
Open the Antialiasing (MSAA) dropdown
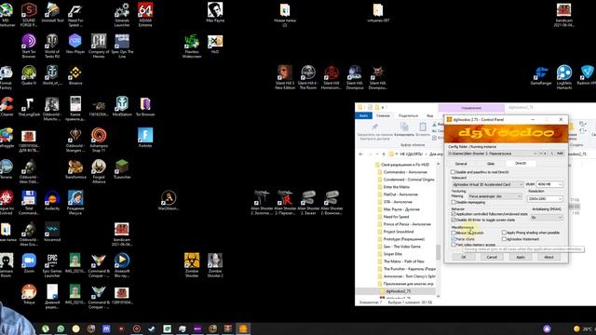click(x=547, y=217)
